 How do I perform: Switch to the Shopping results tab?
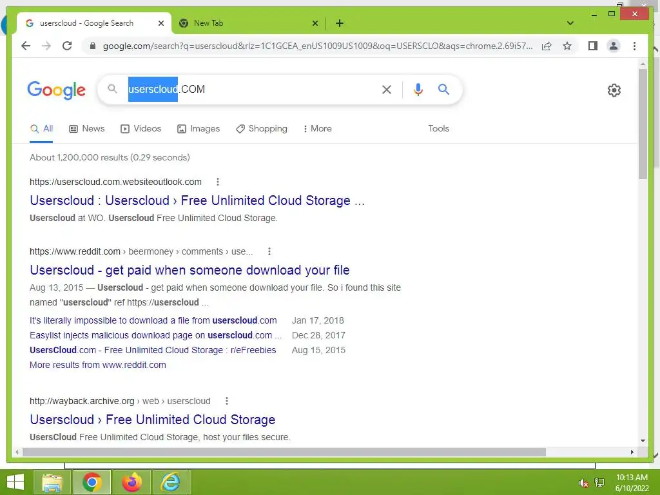tap(262, 129)
